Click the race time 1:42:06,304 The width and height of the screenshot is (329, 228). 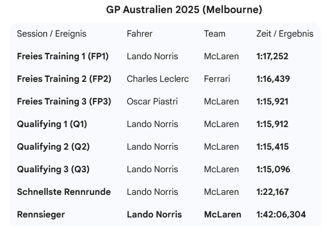(281, 214)
